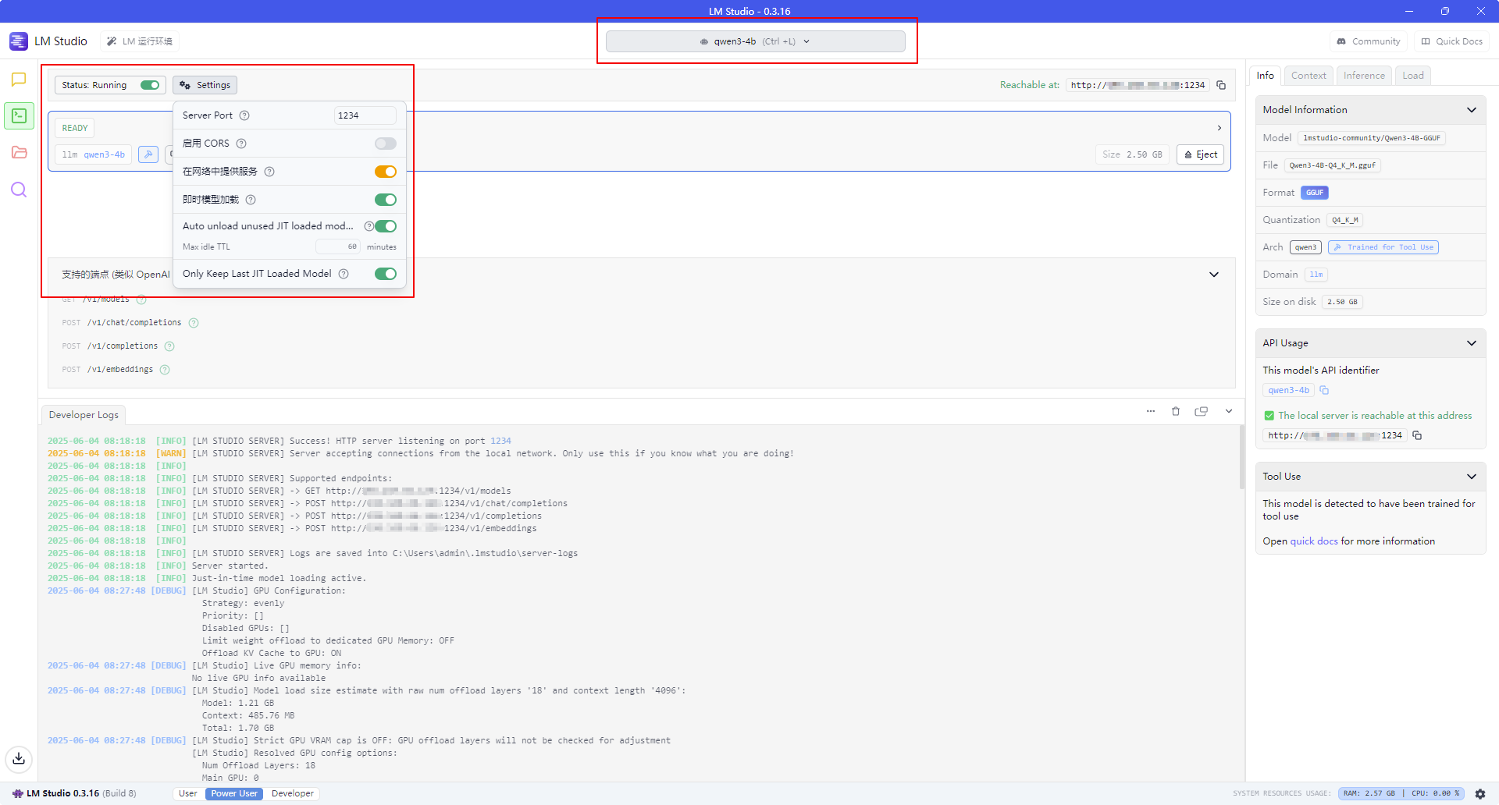Viewport: 1499px width, 805px height.
Task: Open the Discover search sidebar icon
Action: click(19, 190)
